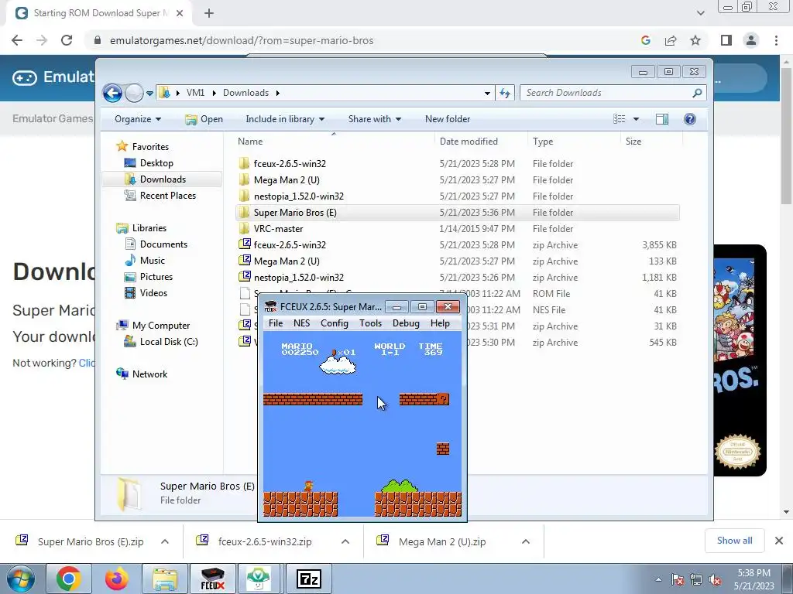Click Explorer's blue Back arrow button
793x594 pixels.
point(112,93)
